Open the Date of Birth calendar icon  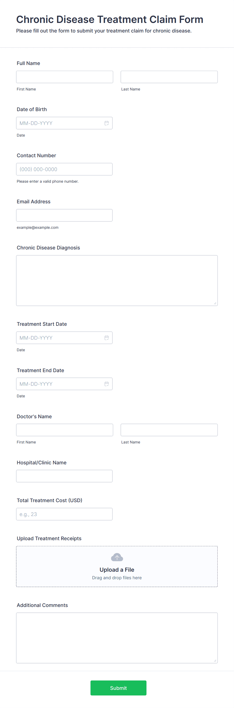tap(107, 123)
